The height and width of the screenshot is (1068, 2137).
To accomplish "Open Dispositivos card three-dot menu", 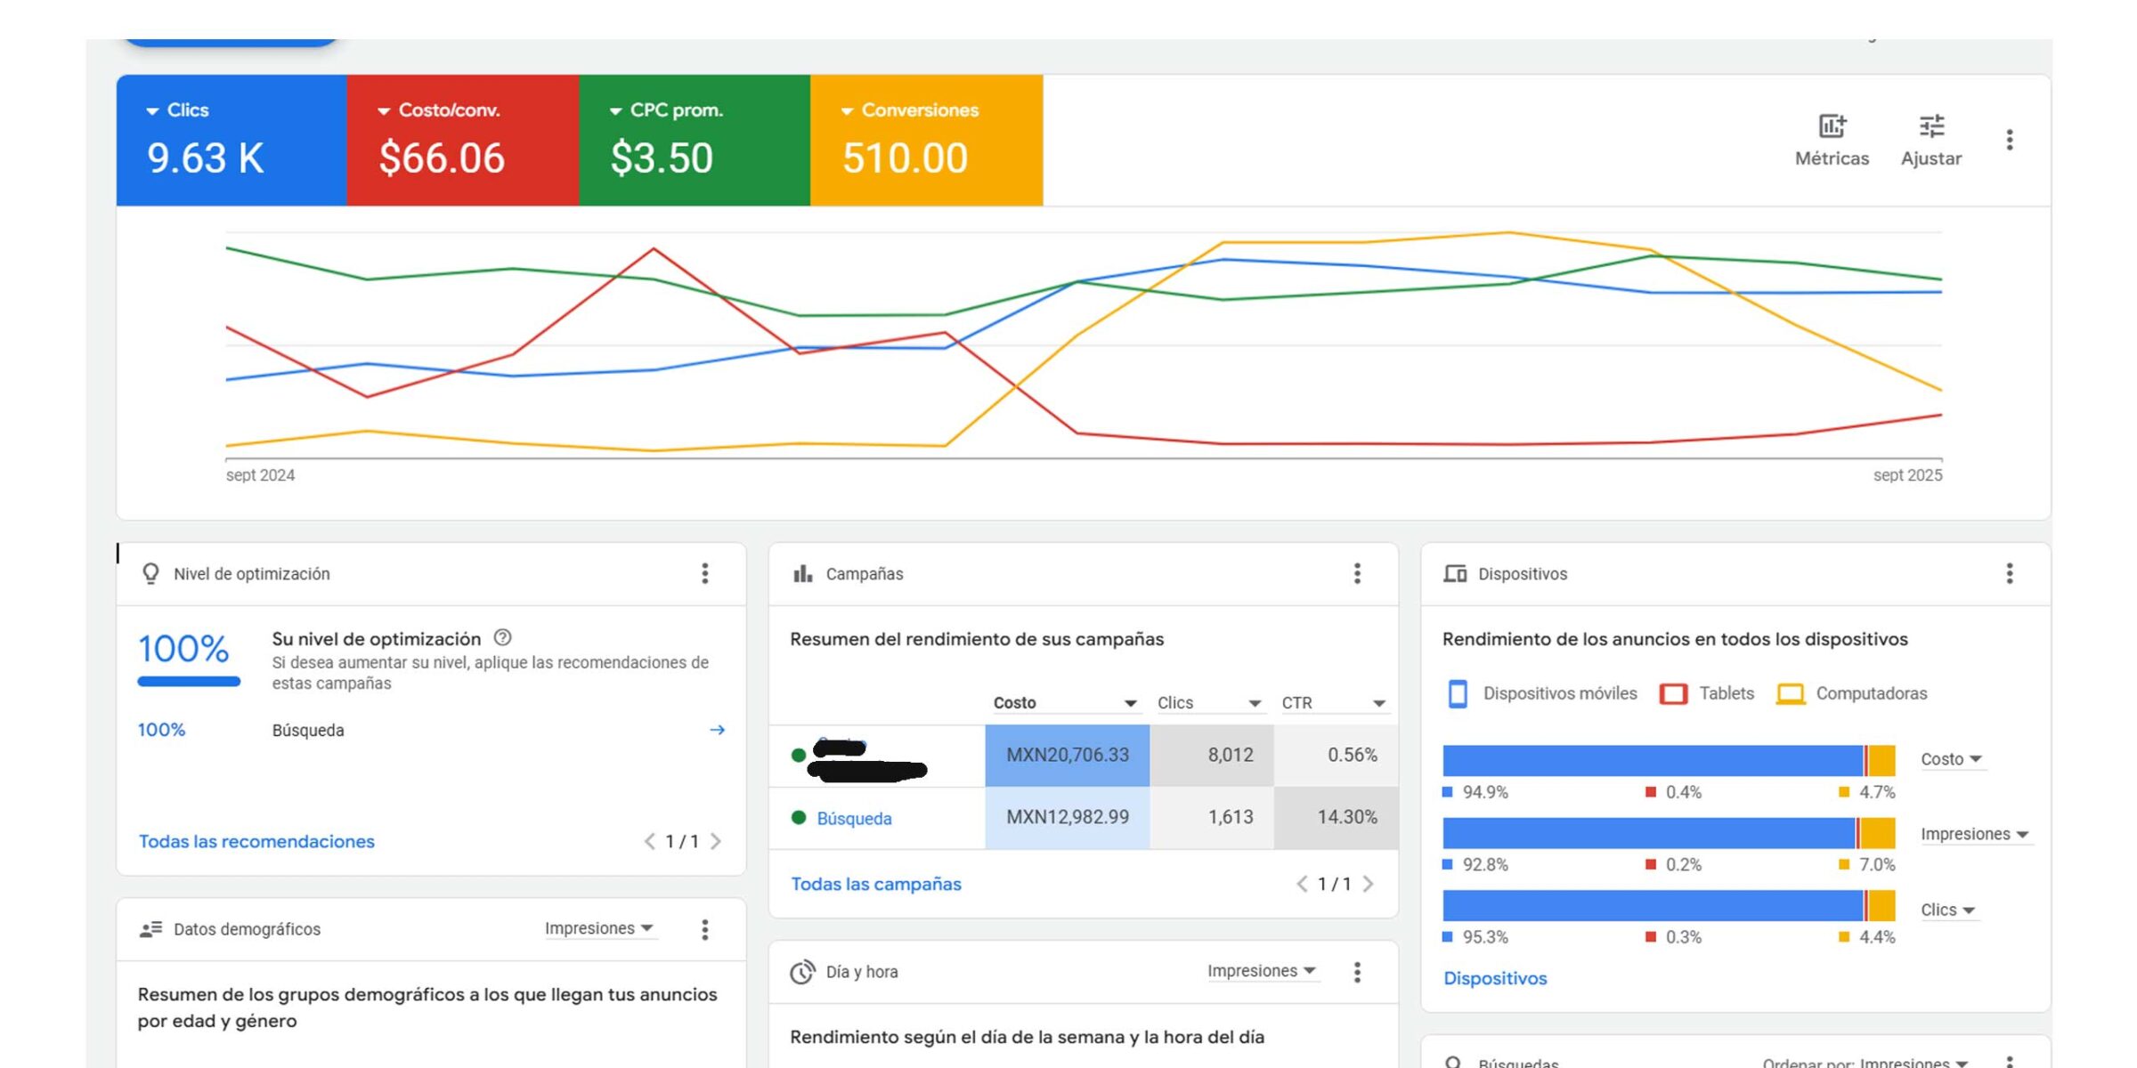I will coord(2009,574).
